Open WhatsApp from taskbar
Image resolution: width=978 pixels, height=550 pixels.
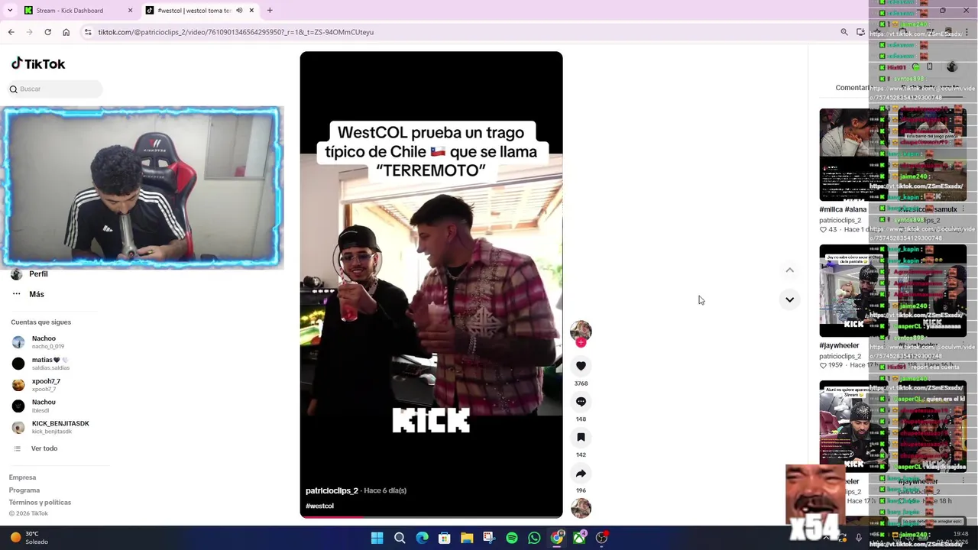(534, 538)
